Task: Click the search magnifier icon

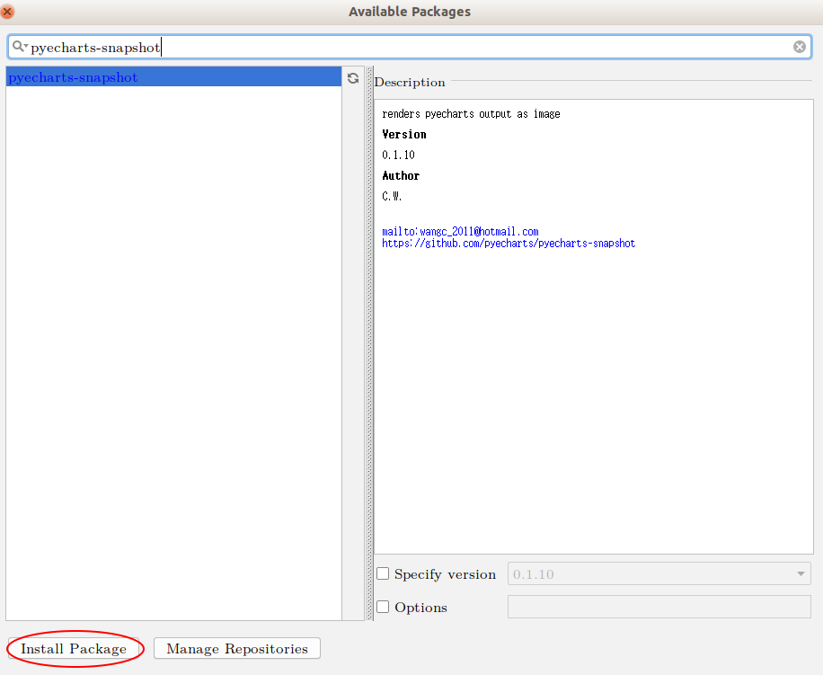Action: [x=18, y=47]
